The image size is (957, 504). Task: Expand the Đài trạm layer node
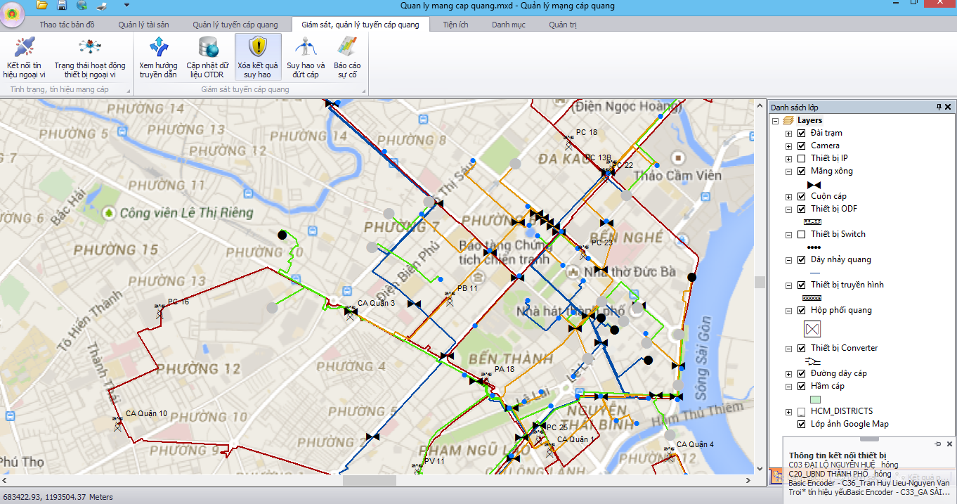(788, 134)
